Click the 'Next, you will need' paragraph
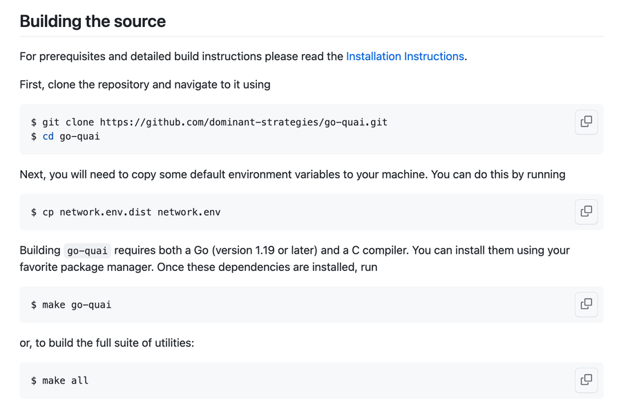The height and width of the screenshot is (412, 621). click(x=292, y=174)
